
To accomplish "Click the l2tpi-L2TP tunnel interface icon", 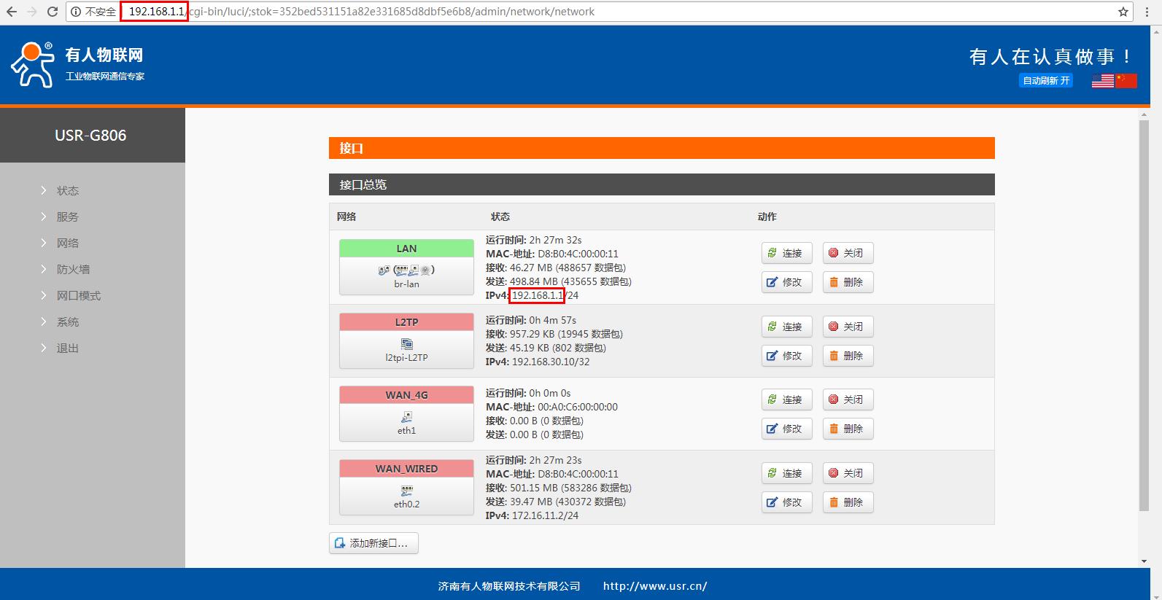I will [x=406, y=344].
